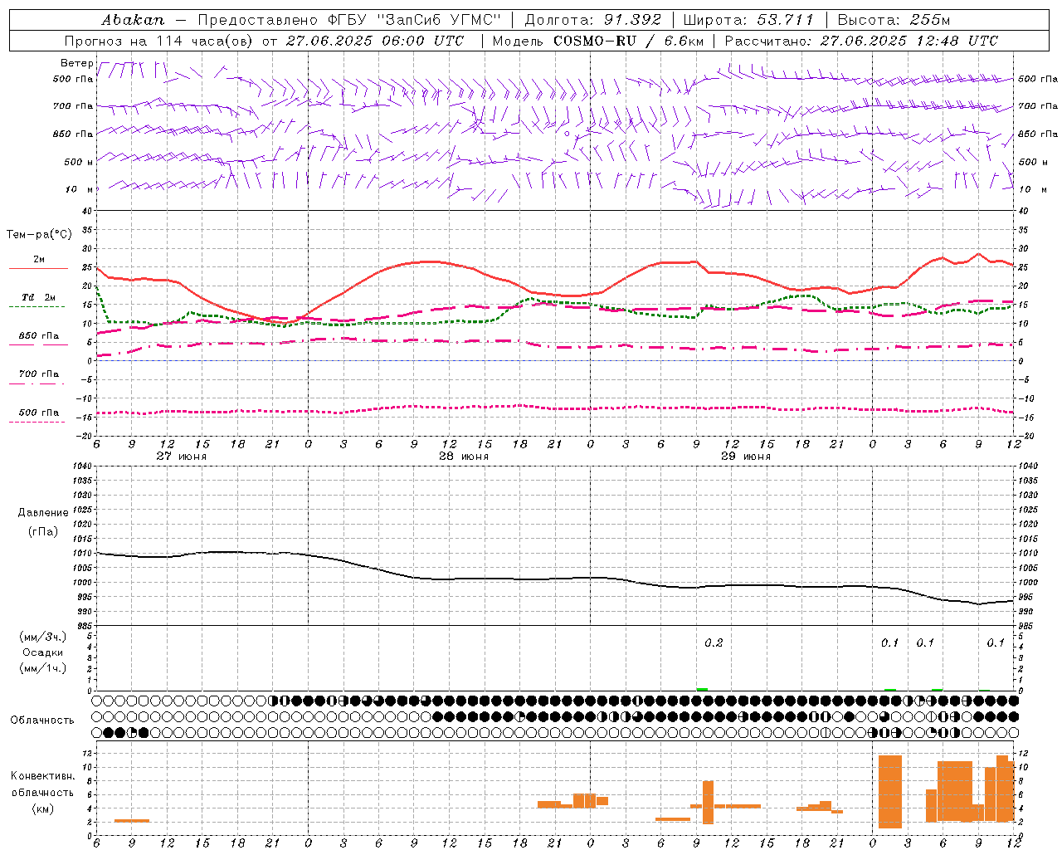1062x850 pixels.
Task: Click 'Рассчитано: 27.06.2025 12:48 UTC' timestamp
Action: coord(861,41)
